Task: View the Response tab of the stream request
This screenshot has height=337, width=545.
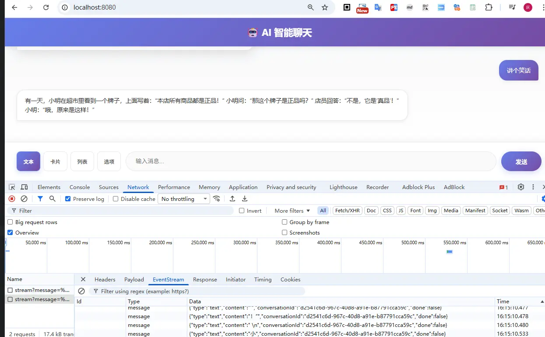Action: (205, 279)
